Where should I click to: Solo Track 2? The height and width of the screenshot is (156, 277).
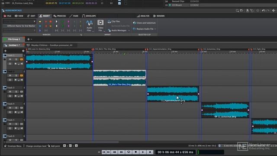16,75
